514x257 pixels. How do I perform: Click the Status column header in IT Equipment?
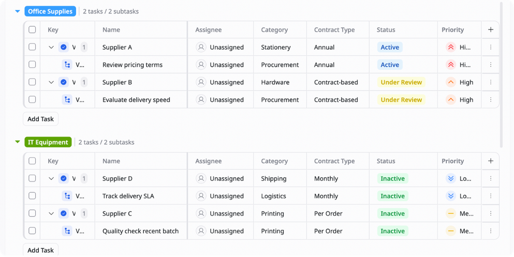click(x=386, y=161)
